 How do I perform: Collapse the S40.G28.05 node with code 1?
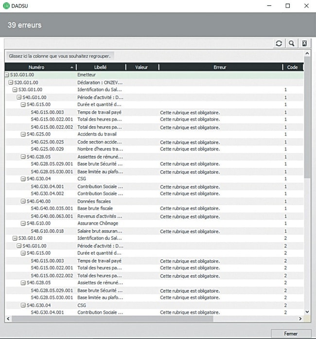[23, 157]
